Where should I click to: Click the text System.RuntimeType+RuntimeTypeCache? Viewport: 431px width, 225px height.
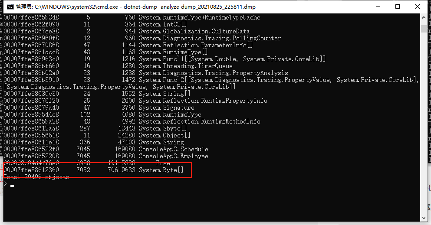199,18
